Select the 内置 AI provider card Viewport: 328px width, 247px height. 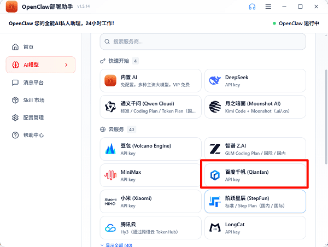[x=151, y=80]
